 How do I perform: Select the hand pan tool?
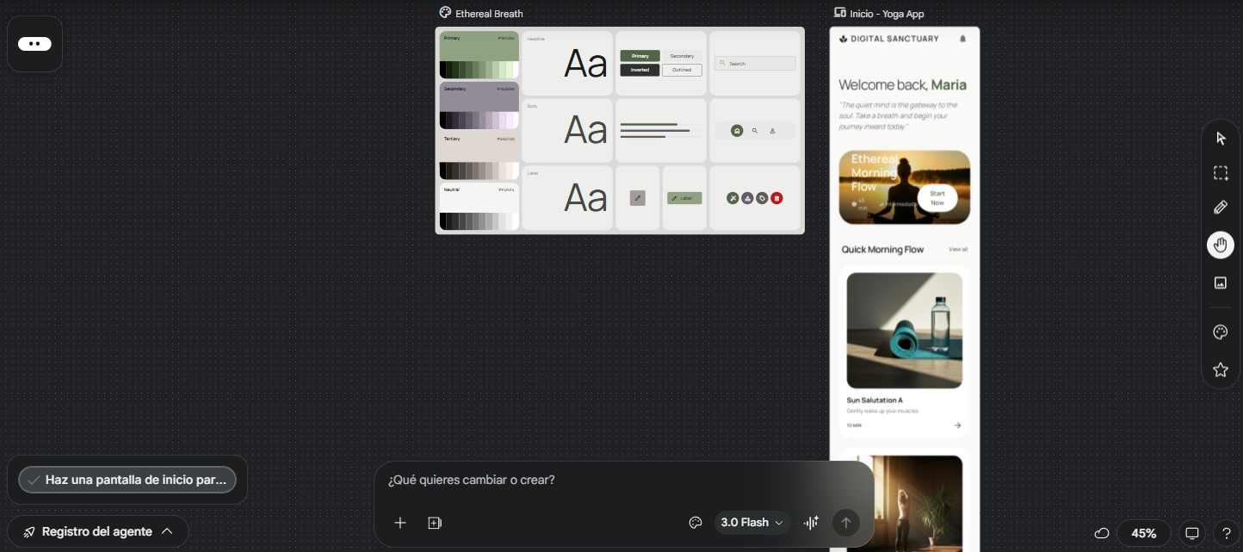point(1221,245)
